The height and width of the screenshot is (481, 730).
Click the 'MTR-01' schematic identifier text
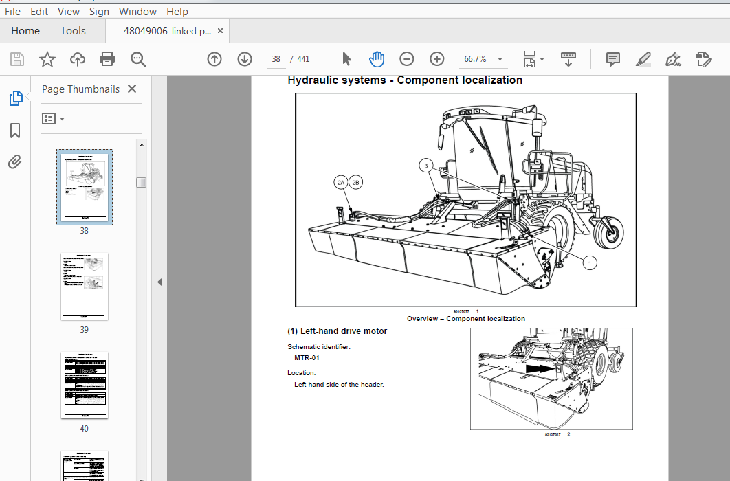[307, 358]
